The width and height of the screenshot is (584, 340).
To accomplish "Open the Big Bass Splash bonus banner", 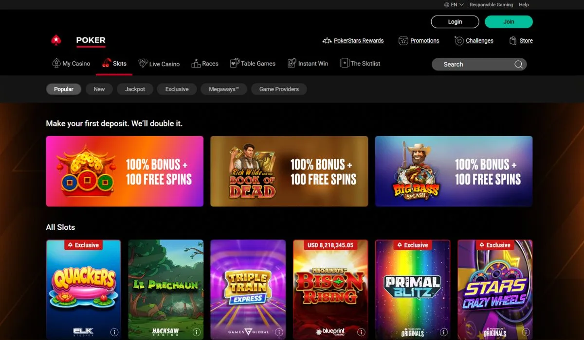I will (454, 171).
